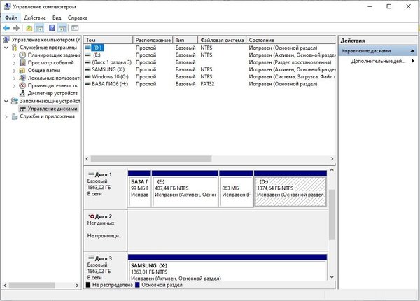Select the БАЗА ГИС6 (H:) volume row
The width and height of the screenshot is (420, 301).
click(x=210, y=84)
